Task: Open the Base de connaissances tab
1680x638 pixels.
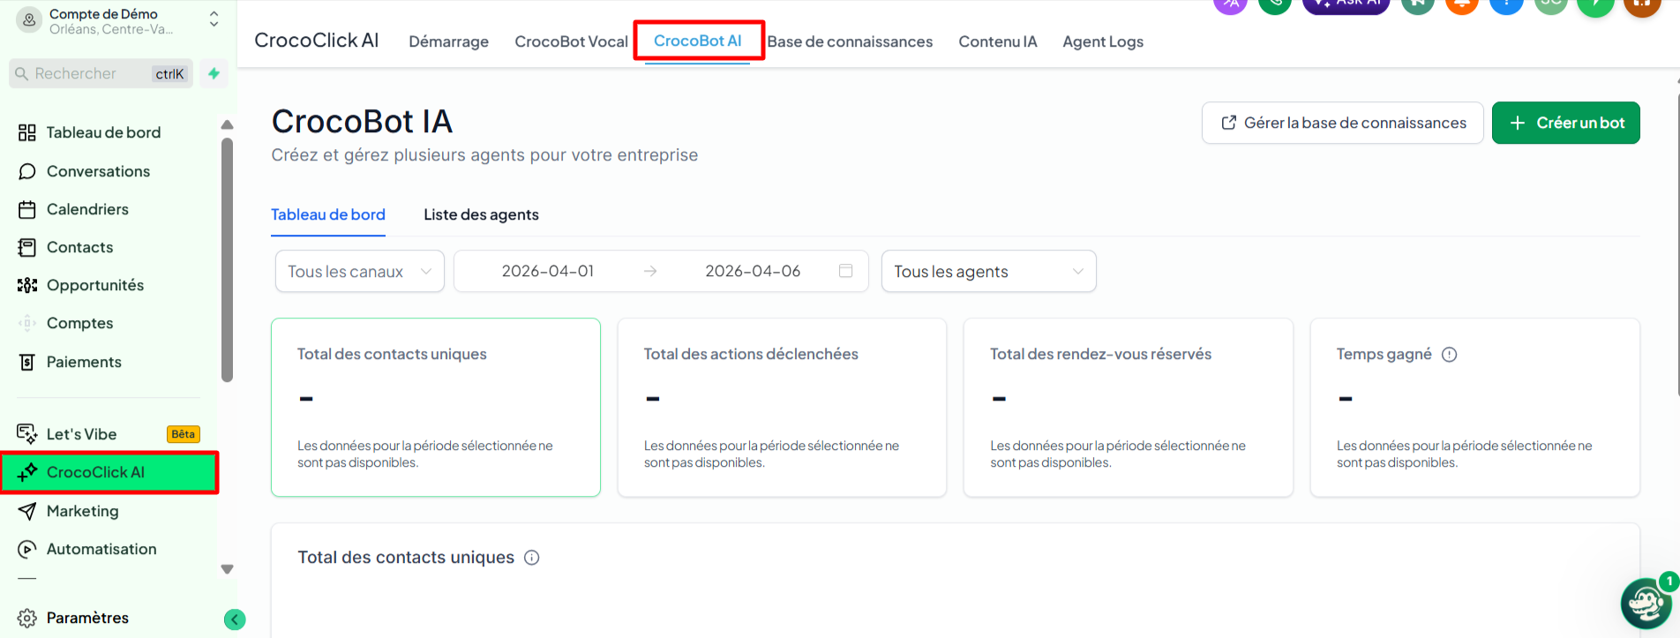Action: pos(850,41)
